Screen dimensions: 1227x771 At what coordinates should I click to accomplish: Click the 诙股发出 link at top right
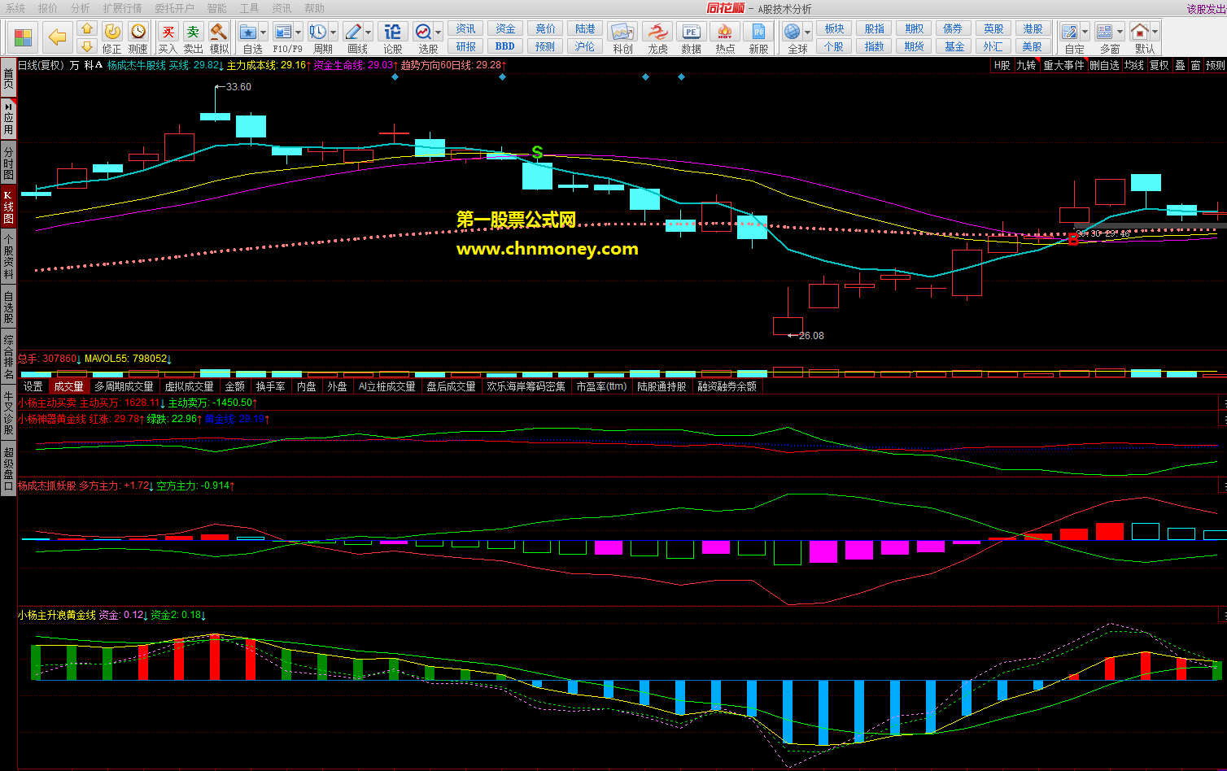1207,9
